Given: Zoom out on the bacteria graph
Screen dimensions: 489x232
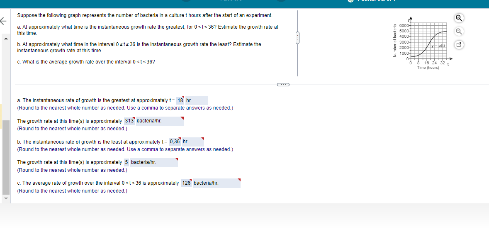Looking at the screenshot, I should pos(458,32).
